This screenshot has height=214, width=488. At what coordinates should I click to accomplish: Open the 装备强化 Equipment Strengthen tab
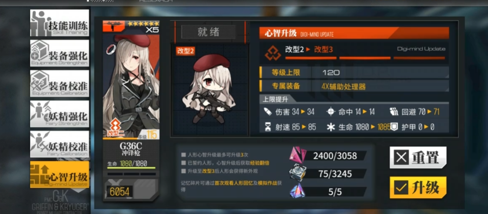60,53
